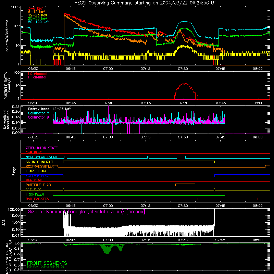Click the Flags axis label
Screen dimensions: 274x274
click(x=14, y=171)
